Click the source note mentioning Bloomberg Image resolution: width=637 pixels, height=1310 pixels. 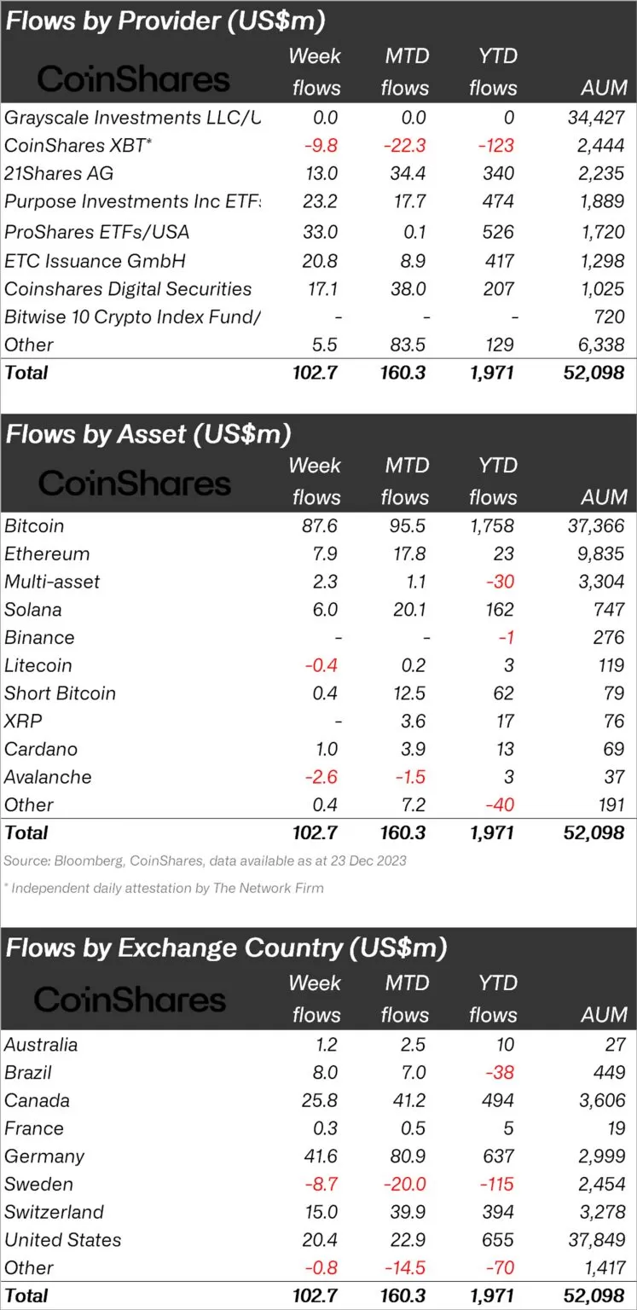click(x=205, y=861)
